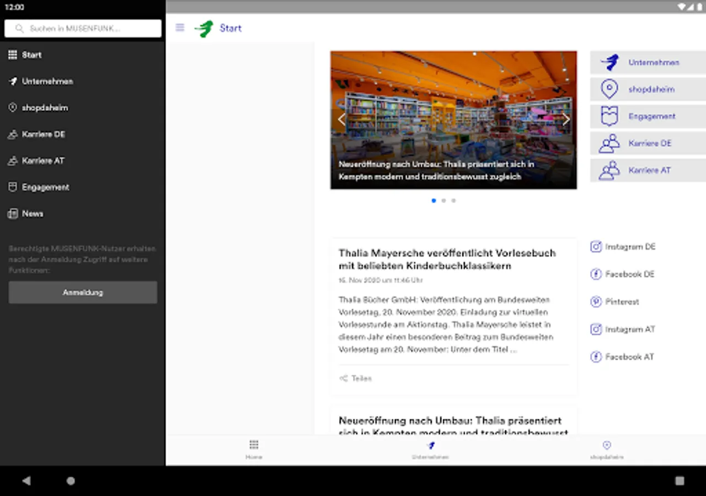Select shopdaheim in the sidebar menu
706x496 pixels.
tap(83, 107)
